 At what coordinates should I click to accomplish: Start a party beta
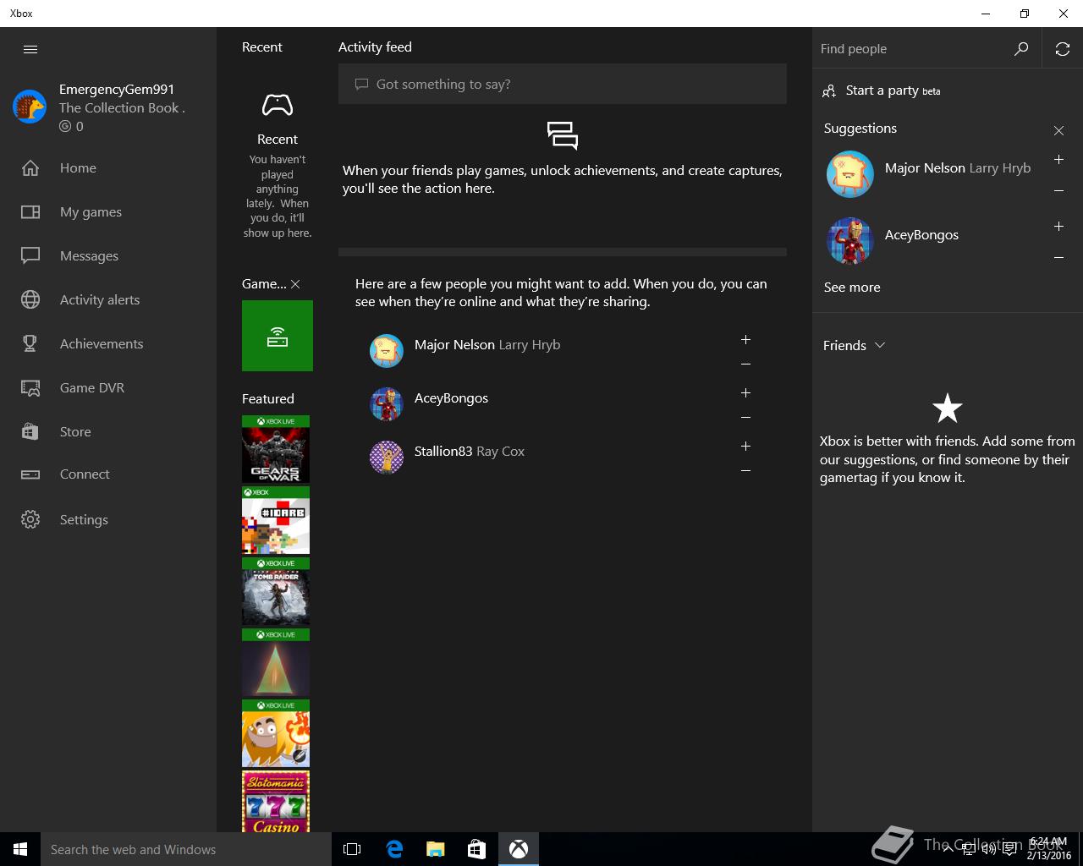point(882,90)
